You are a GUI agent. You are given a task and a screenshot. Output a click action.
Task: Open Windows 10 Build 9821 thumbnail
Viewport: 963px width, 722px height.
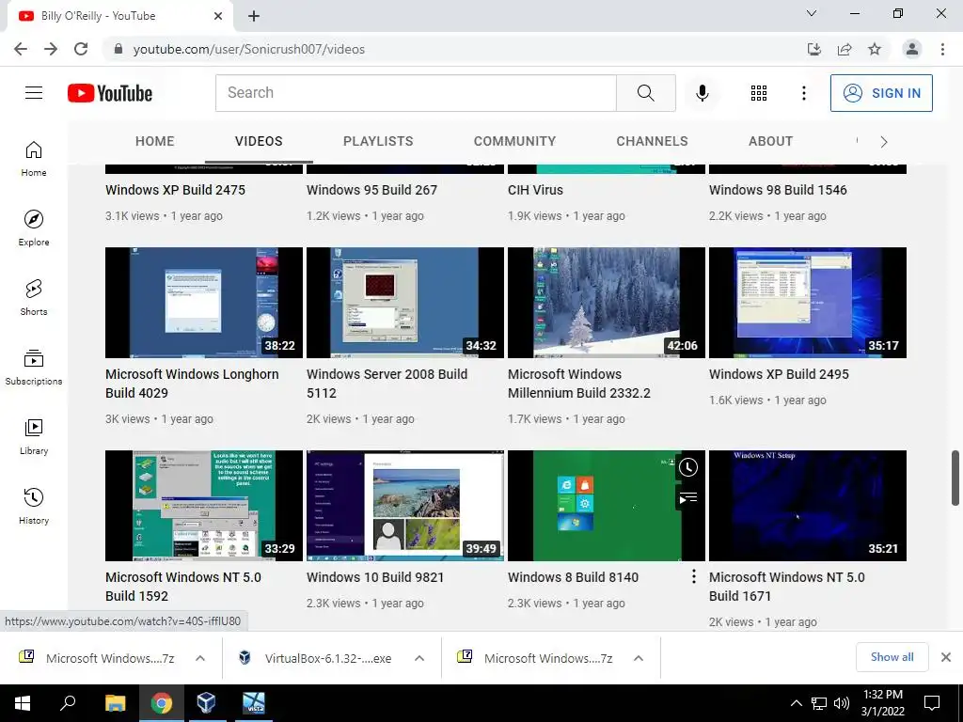click(x=405, y=506)
